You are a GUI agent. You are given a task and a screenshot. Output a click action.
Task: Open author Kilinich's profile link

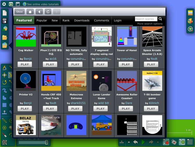(154, 103)
